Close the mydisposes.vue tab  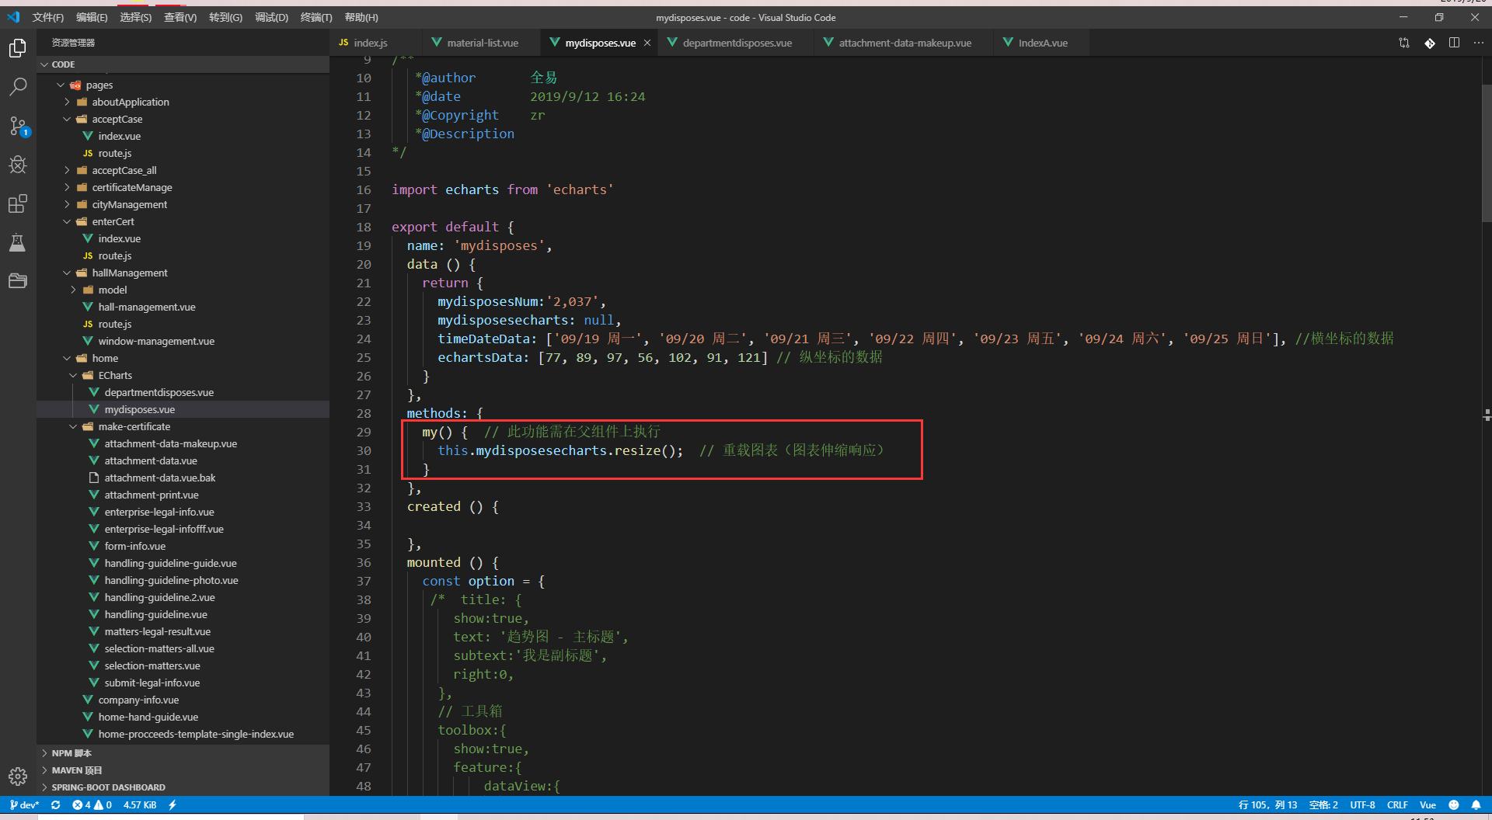tap(647, 43)
